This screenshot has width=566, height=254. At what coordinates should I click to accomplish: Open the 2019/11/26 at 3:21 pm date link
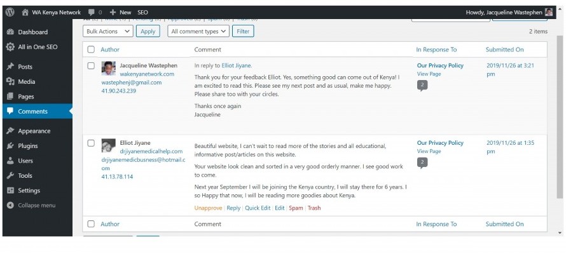[x=511, y=70]
